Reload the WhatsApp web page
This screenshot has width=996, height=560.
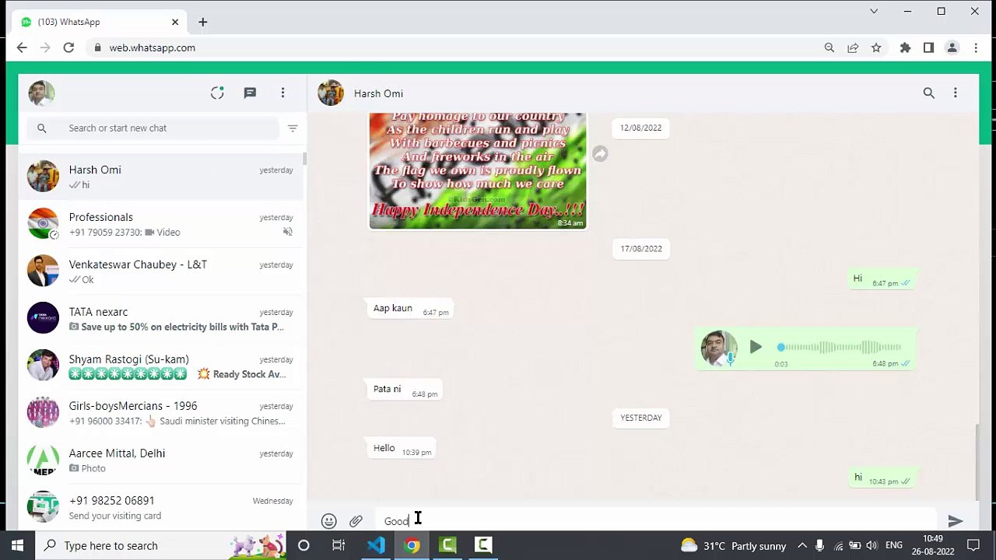[x=68, y=47]
